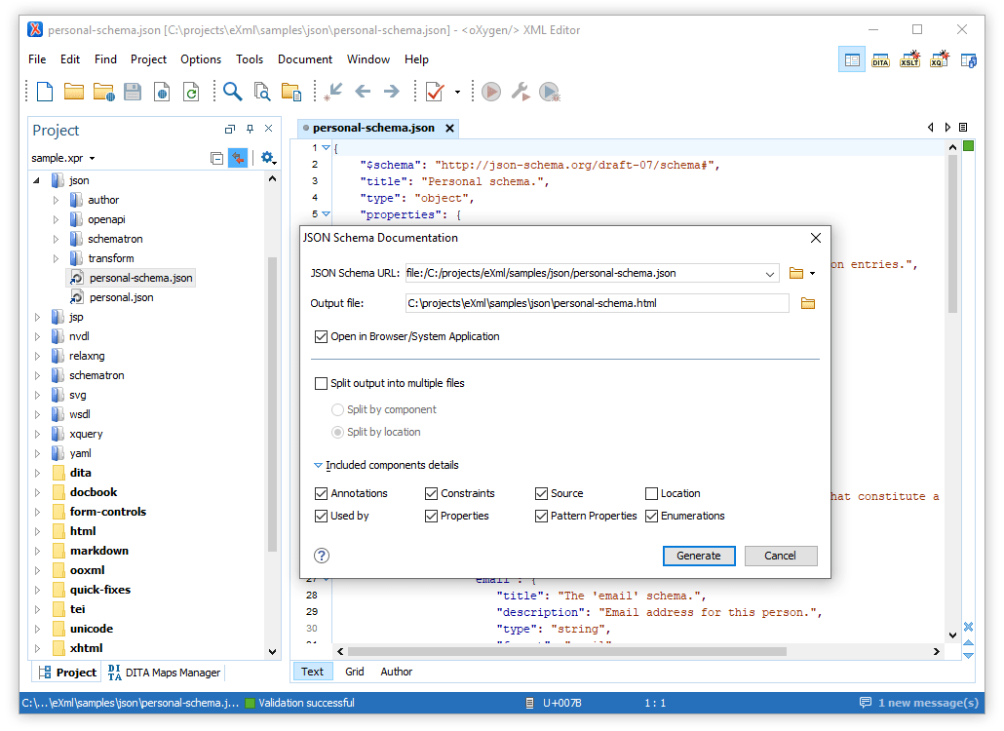Switch to DITA Maps Manager tab
1004x731 pixels.
[164, 673]
